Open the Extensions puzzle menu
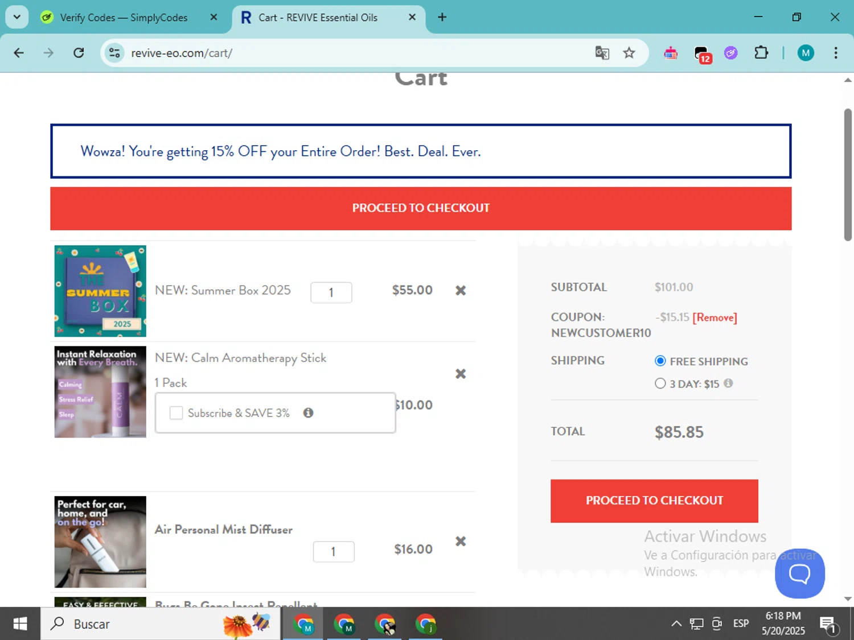This screenshot has width=854, height=640. coord(761,53)
